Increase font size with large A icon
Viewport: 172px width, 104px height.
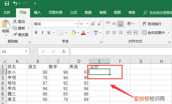click(93, 24)
